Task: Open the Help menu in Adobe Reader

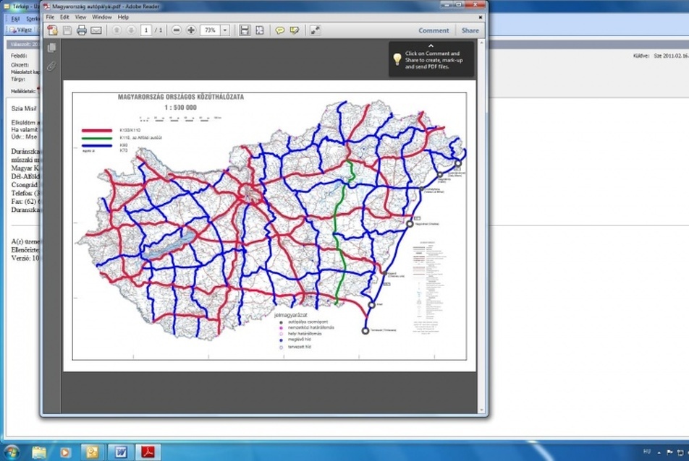Action: pyautogui.click(x=123, y=17)
